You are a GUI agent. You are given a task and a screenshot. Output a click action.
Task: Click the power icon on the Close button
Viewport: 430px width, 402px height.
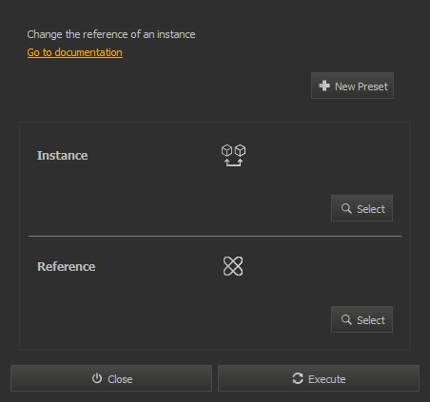(x=97, y=378)
